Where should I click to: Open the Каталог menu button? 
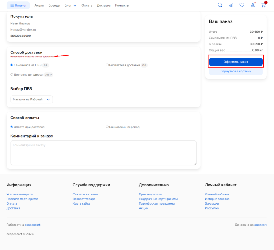[x=18, y=5]
